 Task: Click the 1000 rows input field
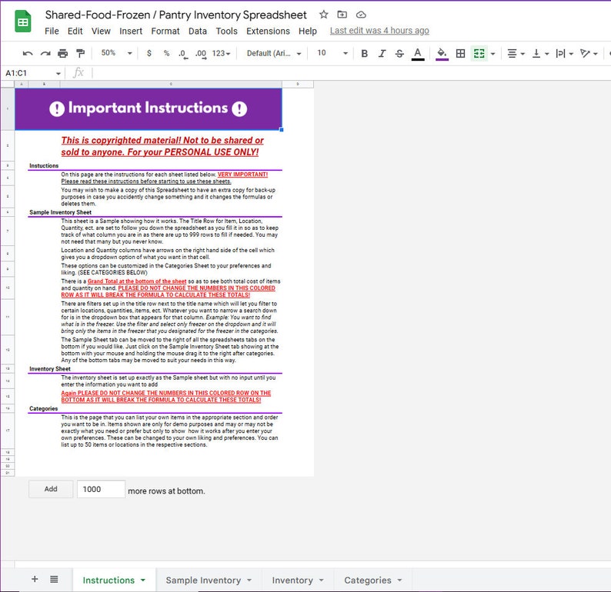point(101,489)
